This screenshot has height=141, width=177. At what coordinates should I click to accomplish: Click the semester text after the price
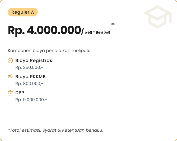(98, 32)
